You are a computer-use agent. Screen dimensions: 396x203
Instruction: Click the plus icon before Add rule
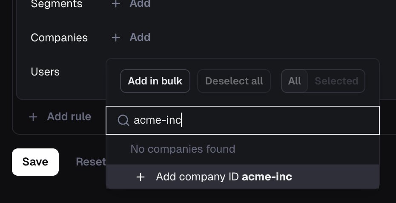point(33,117)
